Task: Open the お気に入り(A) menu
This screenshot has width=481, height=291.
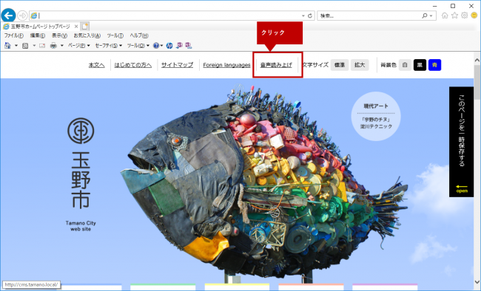Action: pos(87,35)
